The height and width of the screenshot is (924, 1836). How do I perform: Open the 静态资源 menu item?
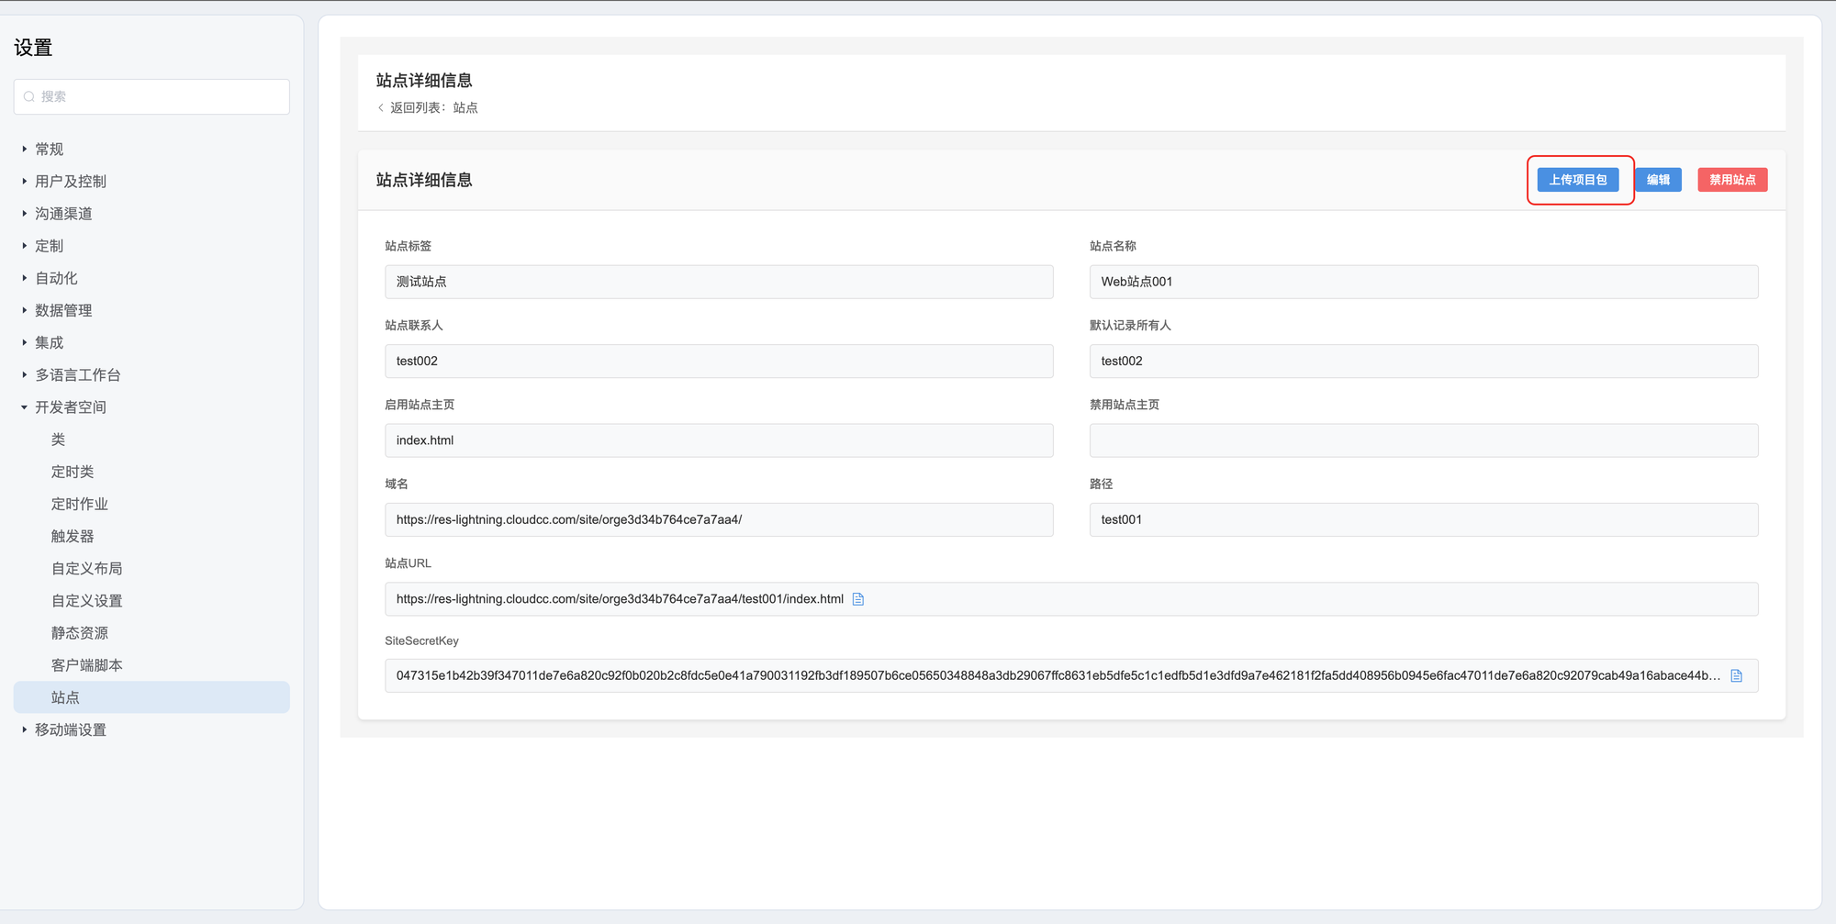tap(80, 633)
